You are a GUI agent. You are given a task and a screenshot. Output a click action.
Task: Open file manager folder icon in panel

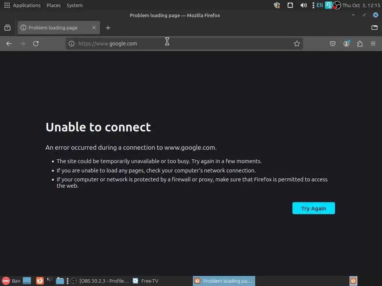(60, 281)
